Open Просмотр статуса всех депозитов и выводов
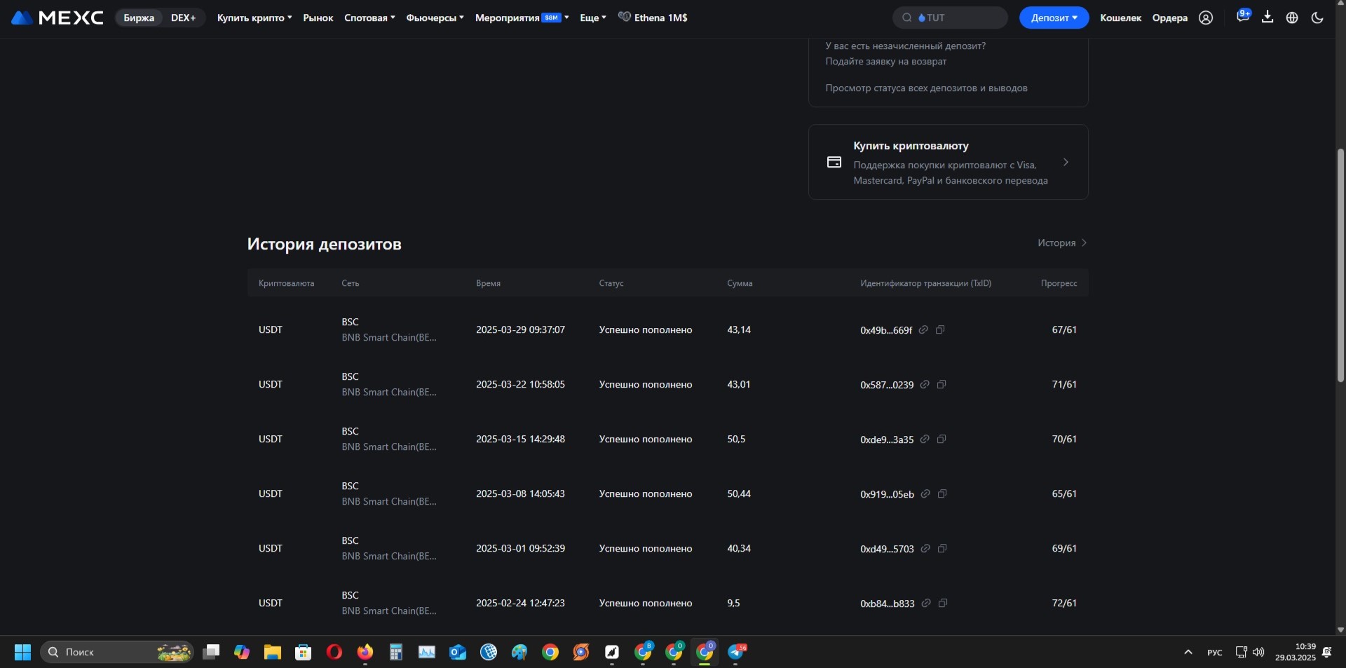The height and width of the screenshot is (668, 1346). [926, 88]
